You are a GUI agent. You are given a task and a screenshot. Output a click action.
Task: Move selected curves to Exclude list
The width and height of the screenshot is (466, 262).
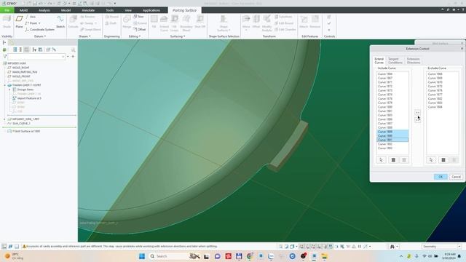pos(417,113)
